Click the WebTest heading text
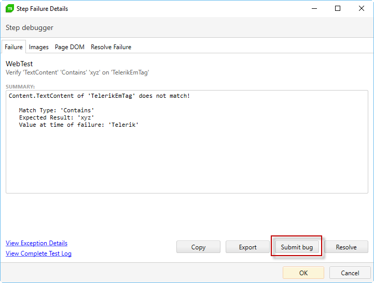This screenshot has width=374, height=283. [x=19, y=64]
